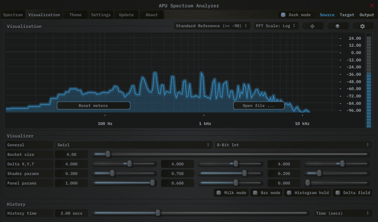This screenshot has width=378, height=222.
Task: Check the Delta field option
Action: (x=338, y=193)
